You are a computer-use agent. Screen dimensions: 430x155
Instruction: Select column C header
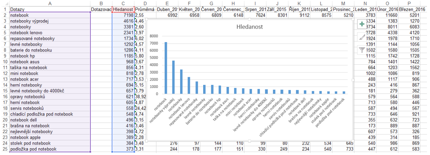pos(123,3)
